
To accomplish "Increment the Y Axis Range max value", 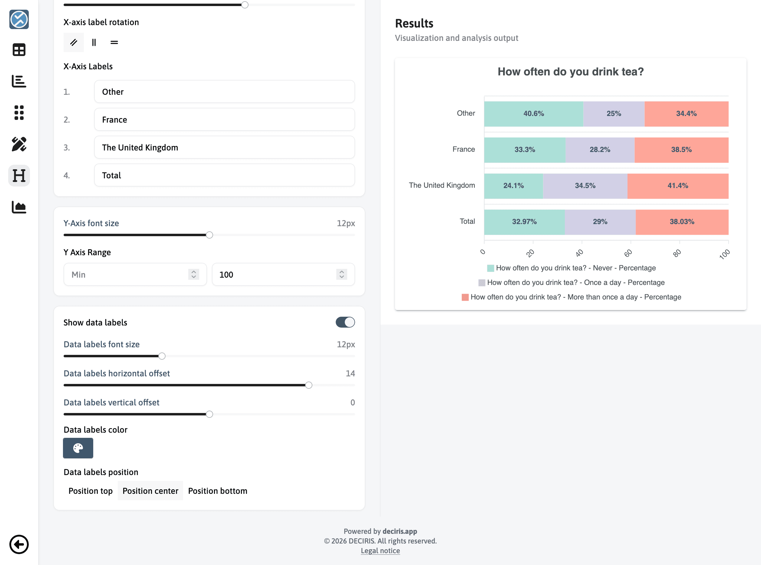I will [x=341, y=272].
